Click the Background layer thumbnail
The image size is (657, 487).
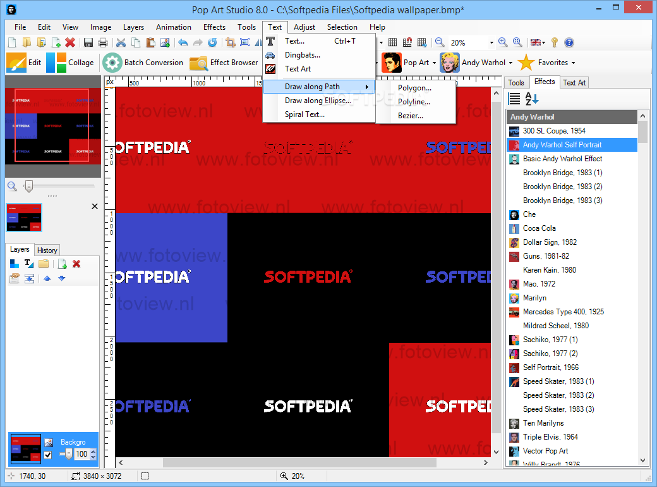tap(26, 448)
